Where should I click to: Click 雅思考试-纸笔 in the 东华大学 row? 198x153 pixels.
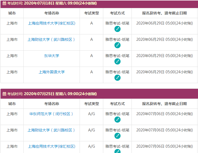117,56
